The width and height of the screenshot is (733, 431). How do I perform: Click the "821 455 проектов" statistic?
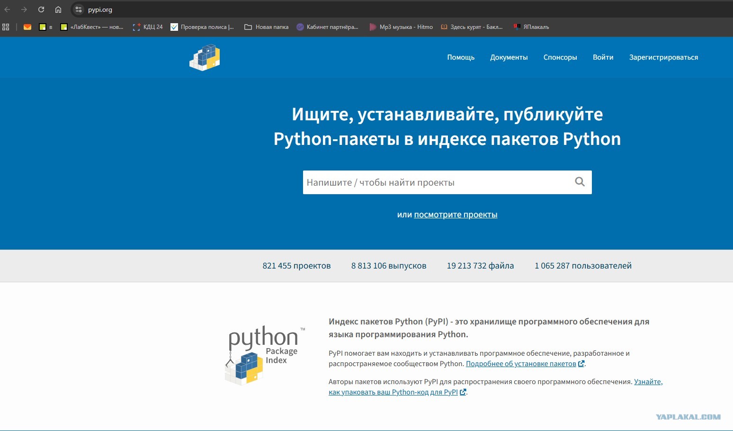296,266
